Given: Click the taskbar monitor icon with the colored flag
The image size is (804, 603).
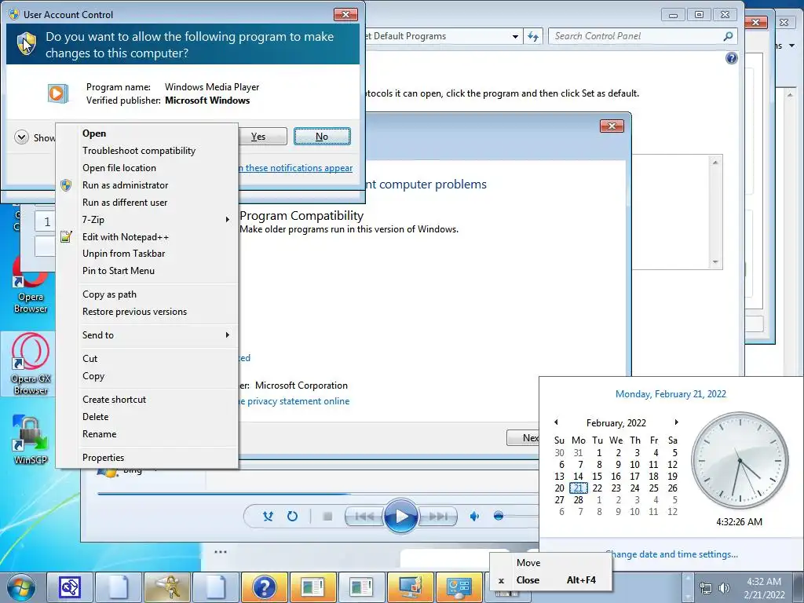Looking at the screenshot, I should tap(410, 587).
